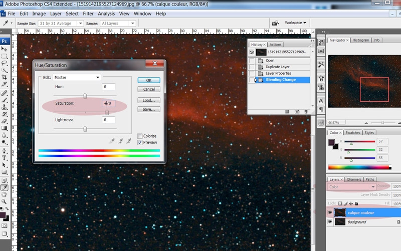Switch to the Channels tab

pos(354,179)
